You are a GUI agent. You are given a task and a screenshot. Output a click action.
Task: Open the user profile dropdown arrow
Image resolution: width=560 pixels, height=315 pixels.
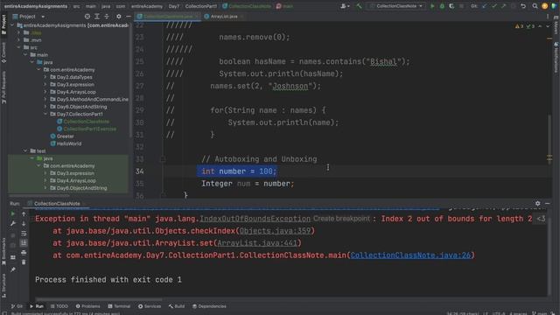[x=346, y=6]
